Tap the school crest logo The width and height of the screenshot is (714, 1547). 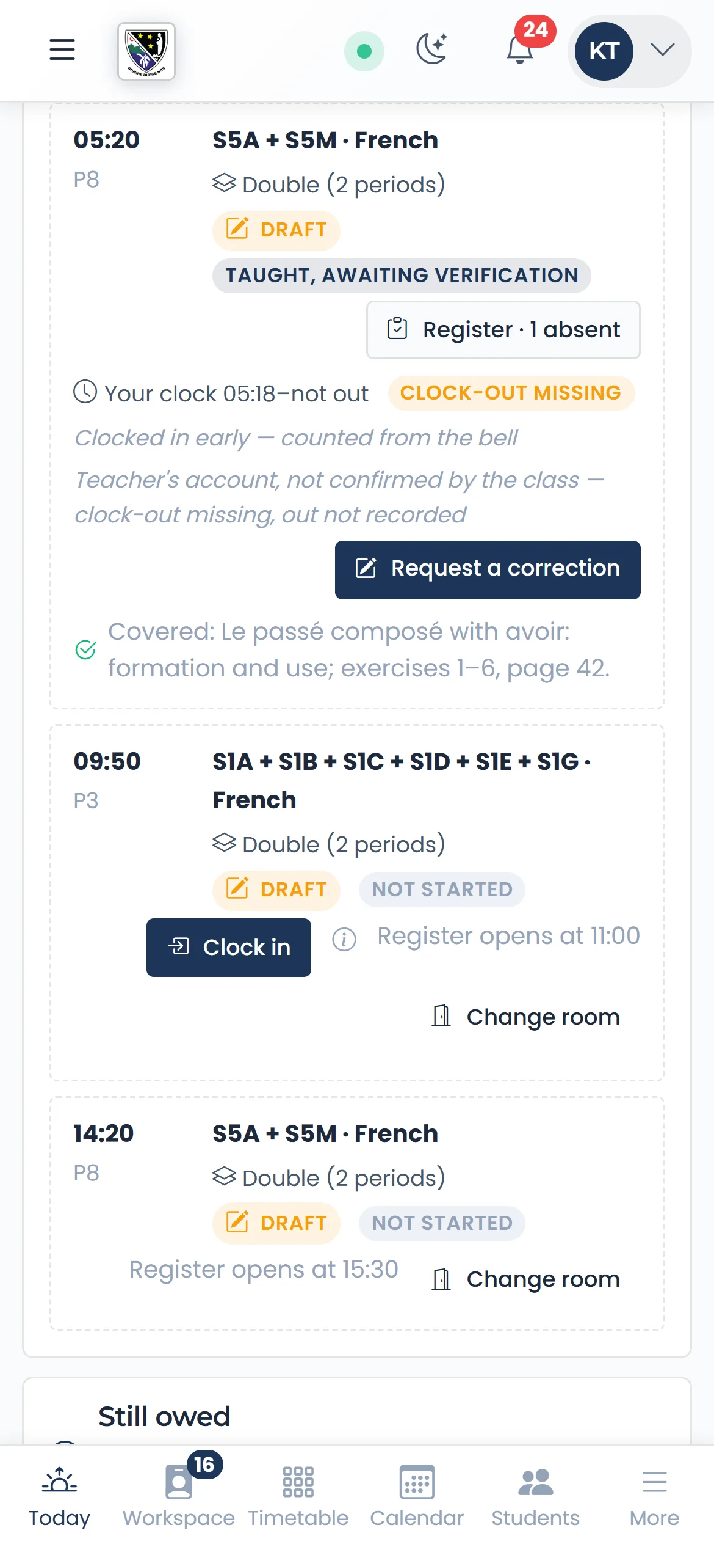coord(146,51)
